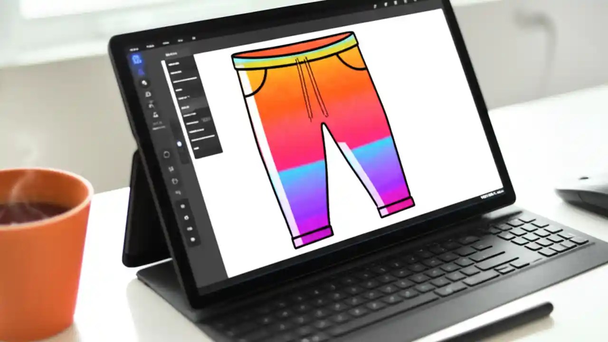Select the Eraser tool icon
The height and width of the screenshot is (342, 608).
(x=148, y=95)
